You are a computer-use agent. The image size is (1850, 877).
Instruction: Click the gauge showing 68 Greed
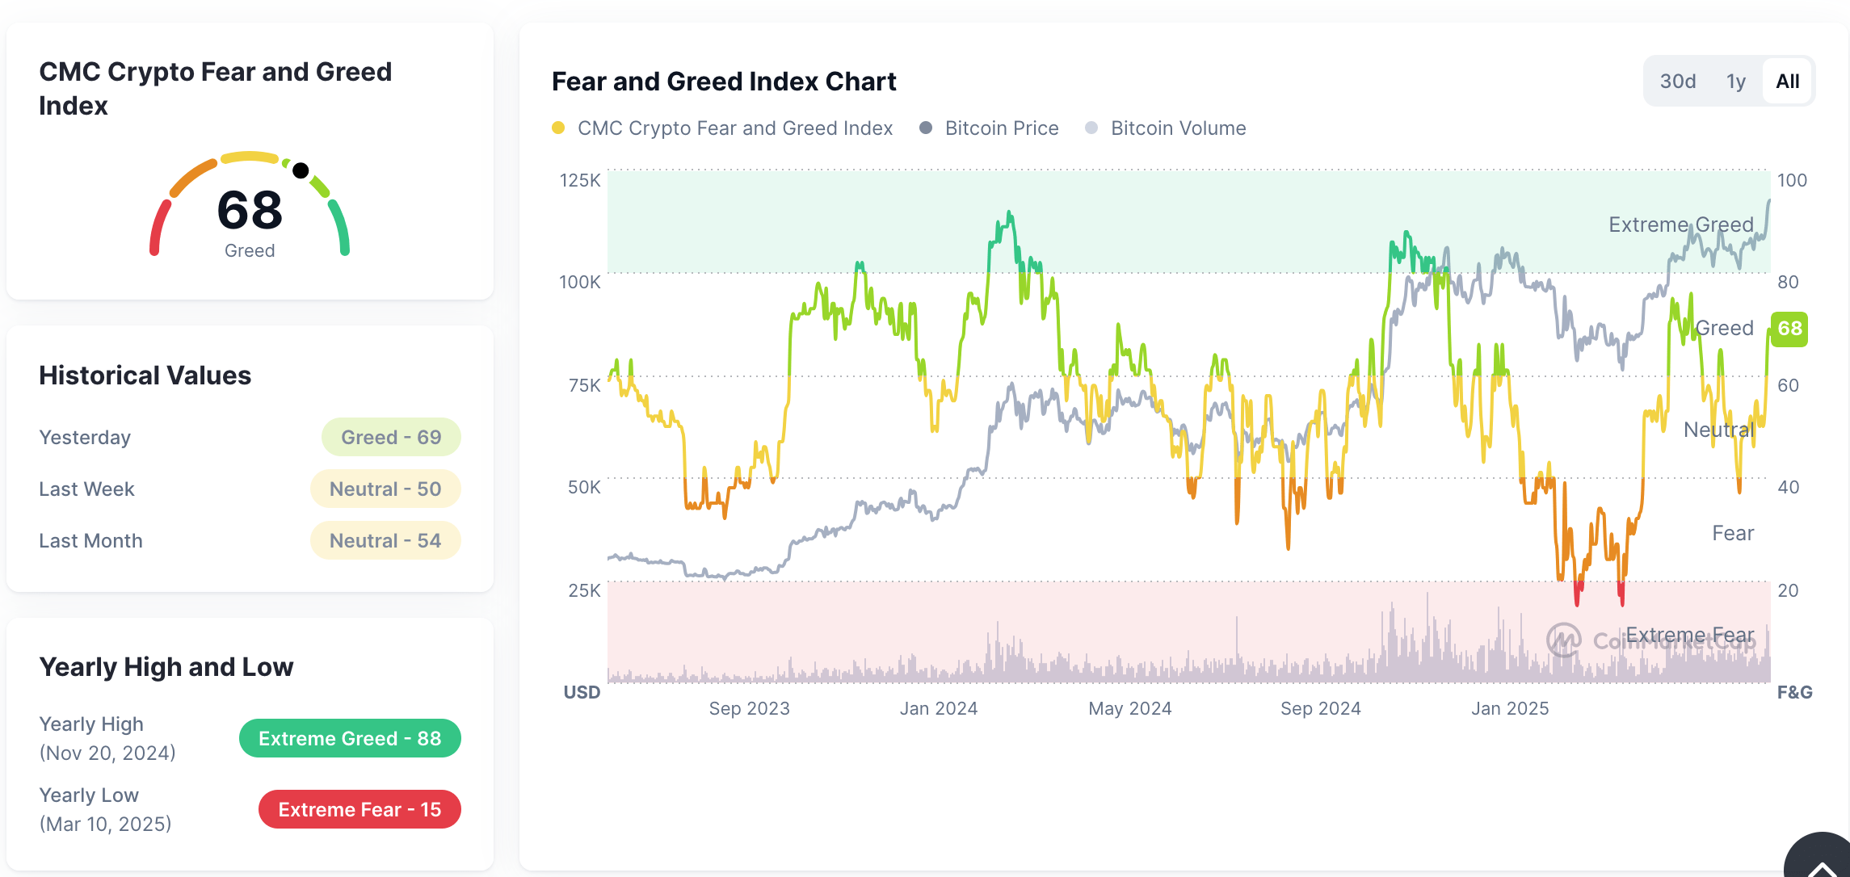click(x=250, y=210)
